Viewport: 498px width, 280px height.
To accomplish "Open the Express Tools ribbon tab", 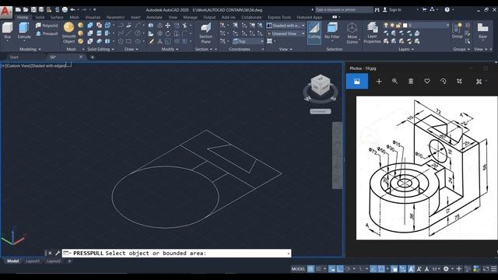I will [x=279, y=17].
